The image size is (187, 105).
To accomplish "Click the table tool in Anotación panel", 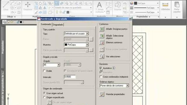I will (x=108, y=12).
